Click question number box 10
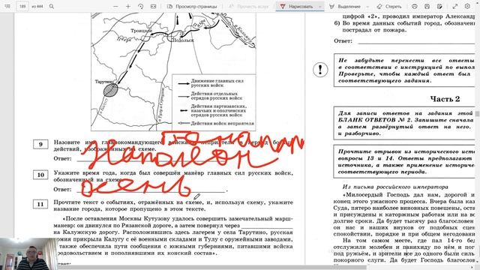Viewport: 480px width, 270px height. (40, 175)
